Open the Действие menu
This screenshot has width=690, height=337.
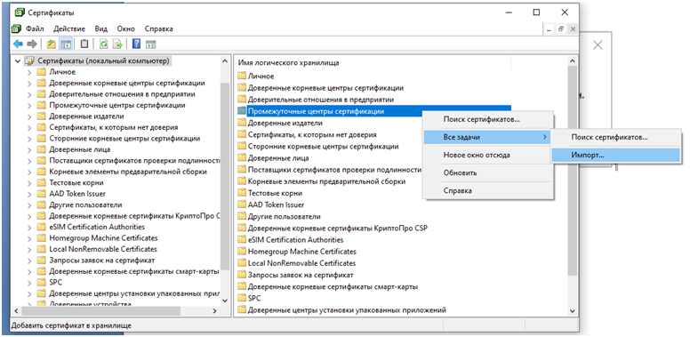(x=69, y=29)
